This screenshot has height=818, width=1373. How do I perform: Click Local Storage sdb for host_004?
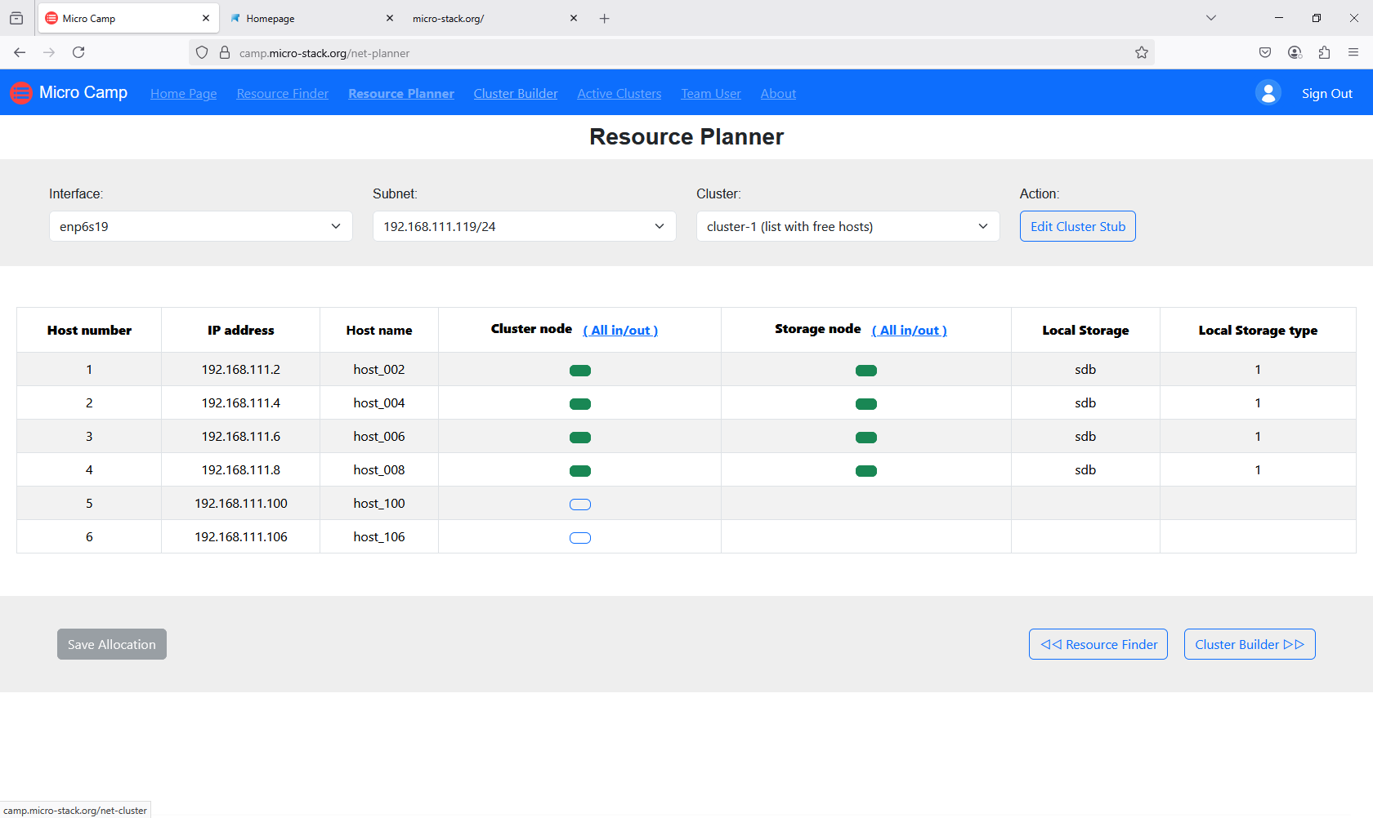(1085, 403)
